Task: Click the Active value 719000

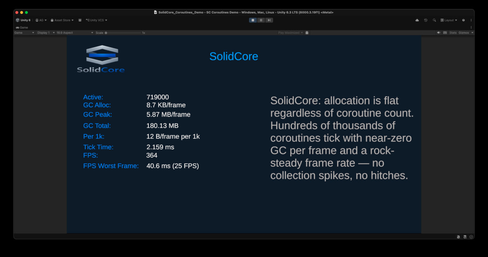Action: click(x=157, y=97)
